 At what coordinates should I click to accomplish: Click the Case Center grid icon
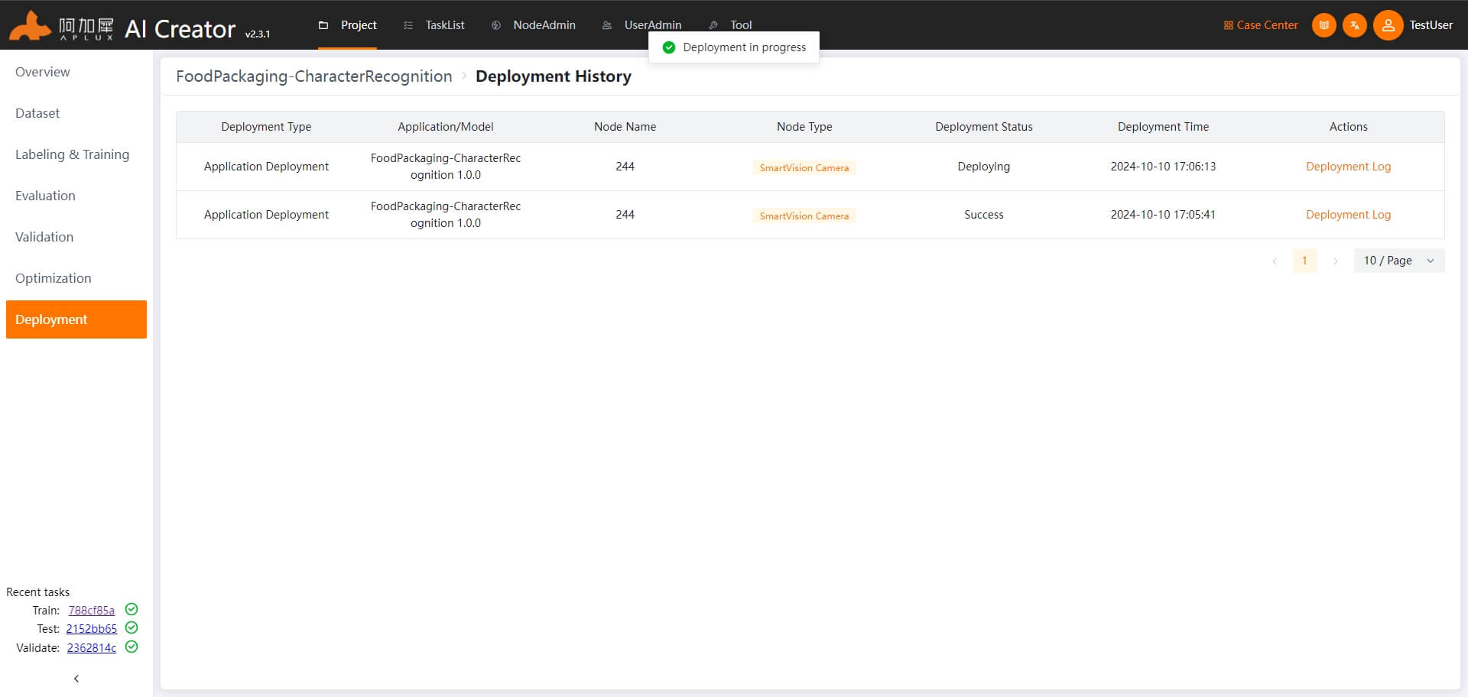[x=1229, y=25]
